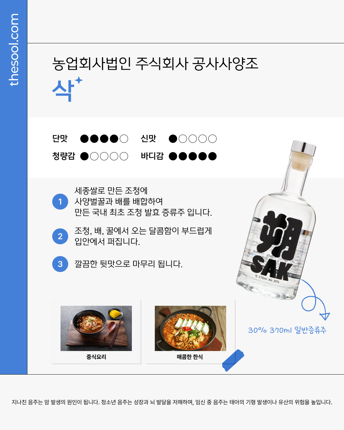The image size is (344, 430).
Task: Click the first filled circle of 신맛 rating
Action: click(x=173, y=139)
